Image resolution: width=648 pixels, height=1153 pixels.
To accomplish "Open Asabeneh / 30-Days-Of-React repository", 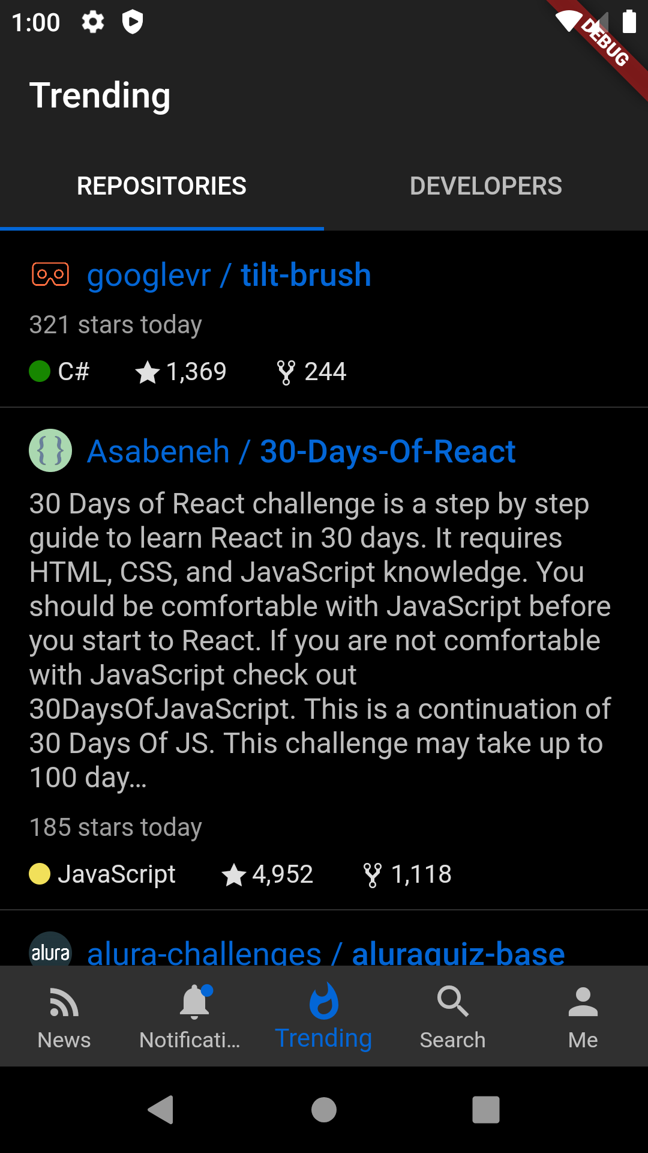I will pos(301,452).
